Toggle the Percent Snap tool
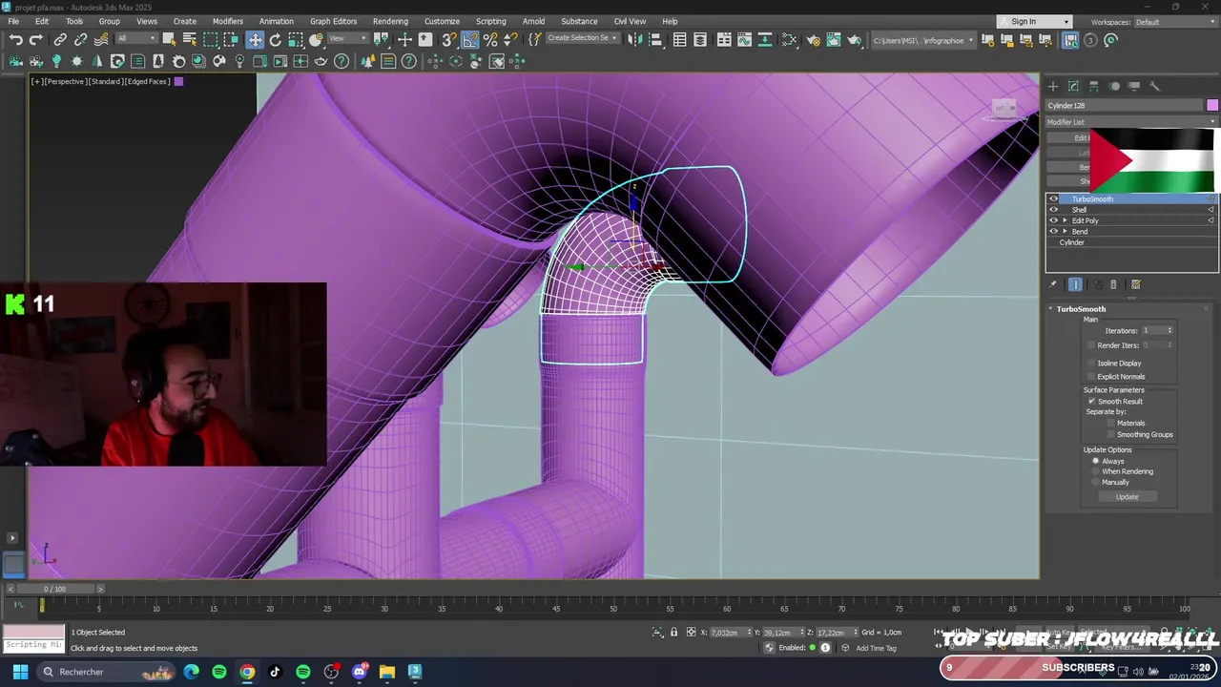Screen dimensions: 1221x687 [x=490, y=40]
